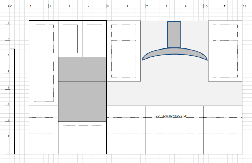
Task: Click the number 2 on the left ruler
Action: (8, 120)
